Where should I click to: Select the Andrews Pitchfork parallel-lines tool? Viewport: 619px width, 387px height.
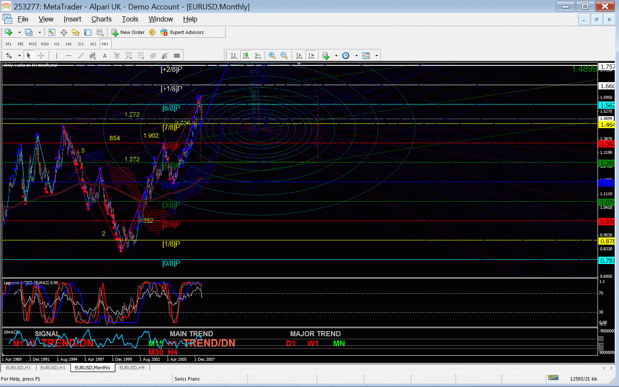[x=153, y=55]
